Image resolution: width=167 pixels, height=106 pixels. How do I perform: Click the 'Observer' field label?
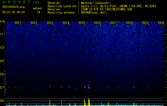click(x=54, y=3)
